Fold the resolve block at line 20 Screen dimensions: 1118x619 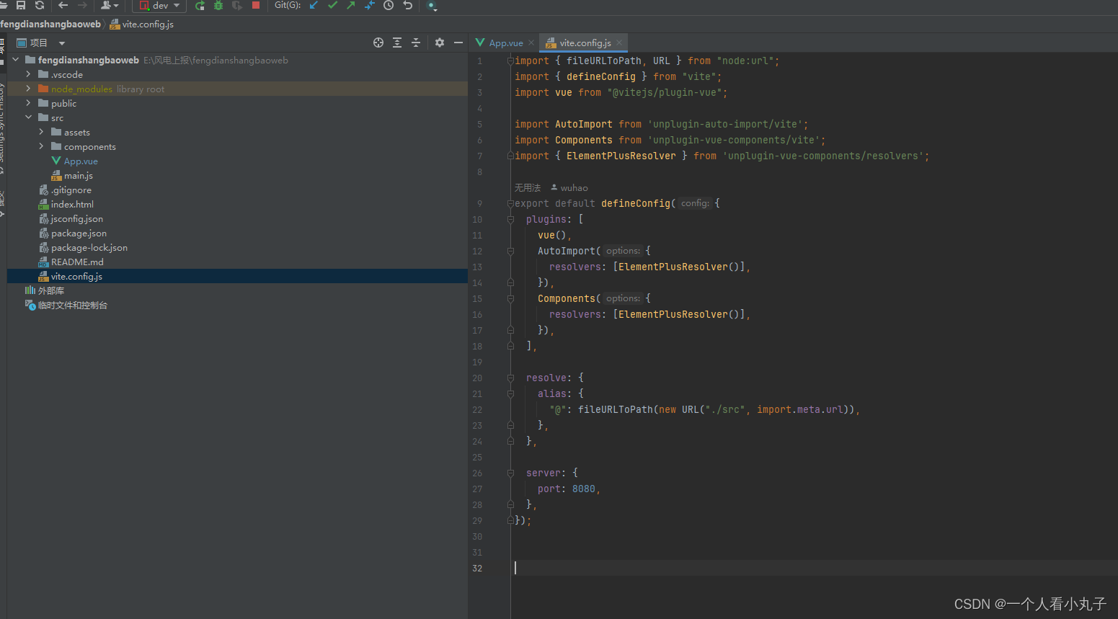click(510, 378)
